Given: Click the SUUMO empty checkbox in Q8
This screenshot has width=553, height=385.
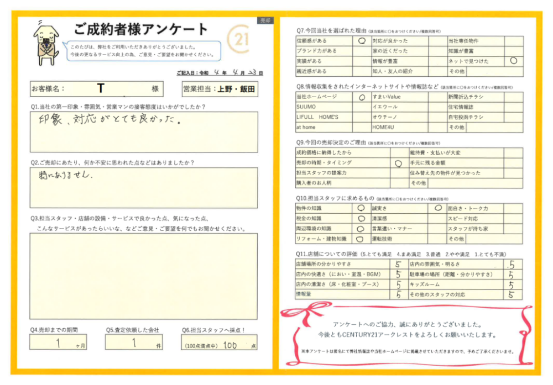Looking at the screenshot, I should click(362, 107).
